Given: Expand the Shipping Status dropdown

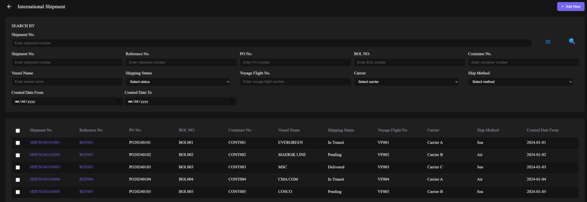Looking at the screenshot, I should click(x=178, y=82).
